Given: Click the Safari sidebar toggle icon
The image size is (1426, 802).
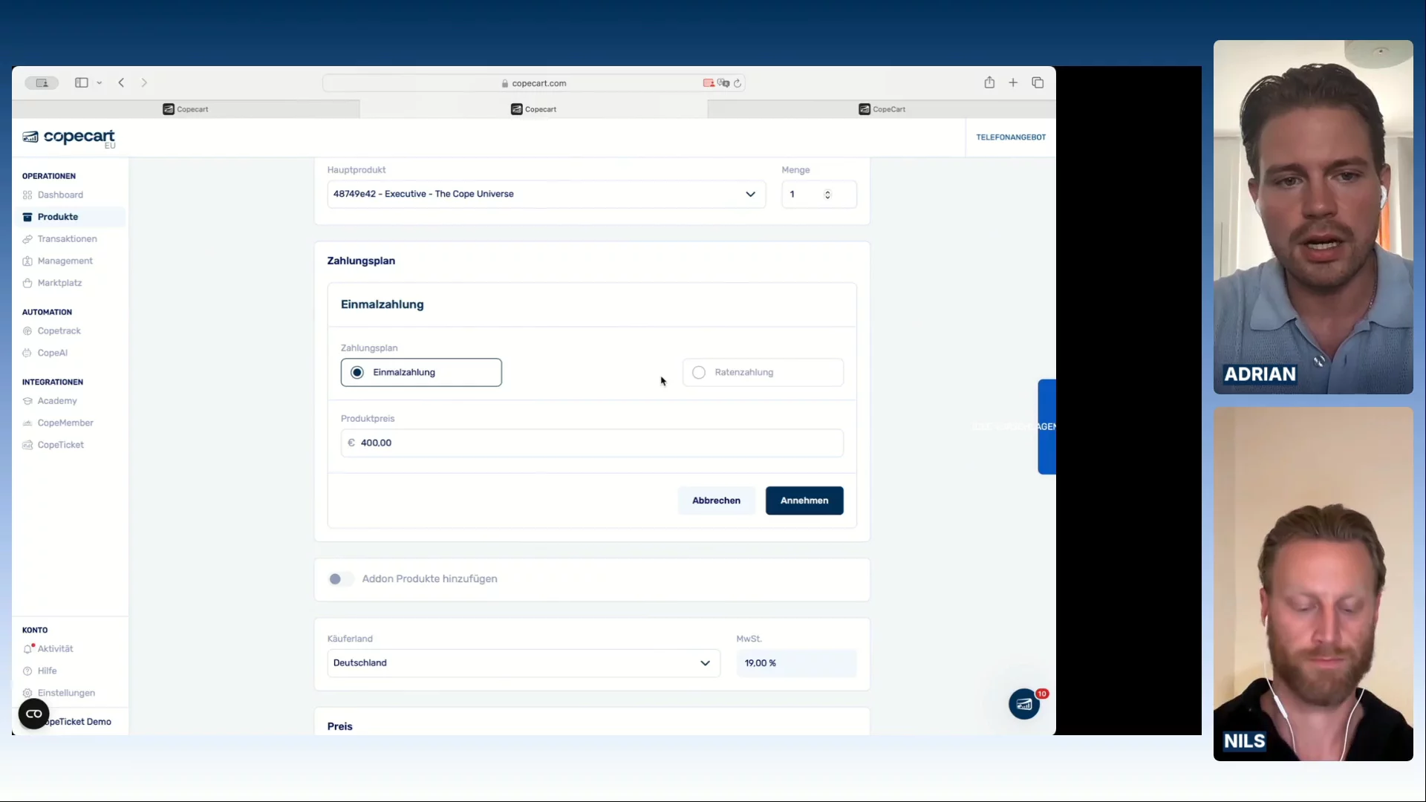Looking at the screenshot, I should (x=82, y=83).
